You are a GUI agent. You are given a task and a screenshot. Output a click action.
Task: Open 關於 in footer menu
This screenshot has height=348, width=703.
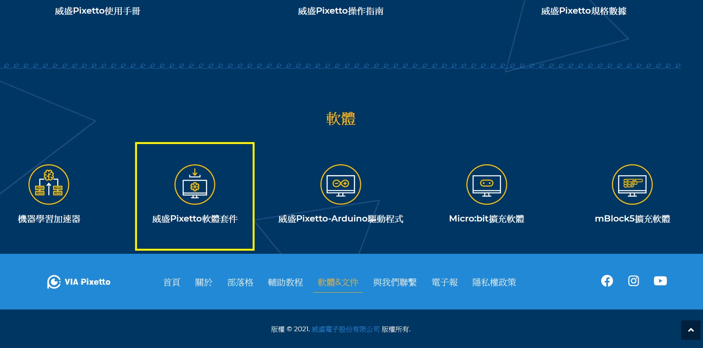tap(204, 282)
